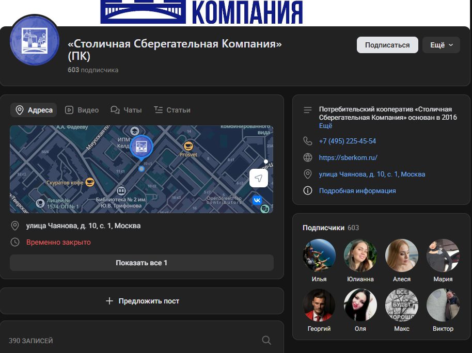Click the Скуратов кофе cafe icon on map

(x=90, y=182)
